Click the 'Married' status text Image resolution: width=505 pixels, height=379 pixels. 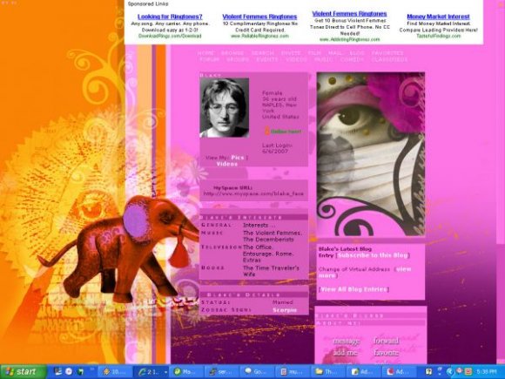pos(282,302)
